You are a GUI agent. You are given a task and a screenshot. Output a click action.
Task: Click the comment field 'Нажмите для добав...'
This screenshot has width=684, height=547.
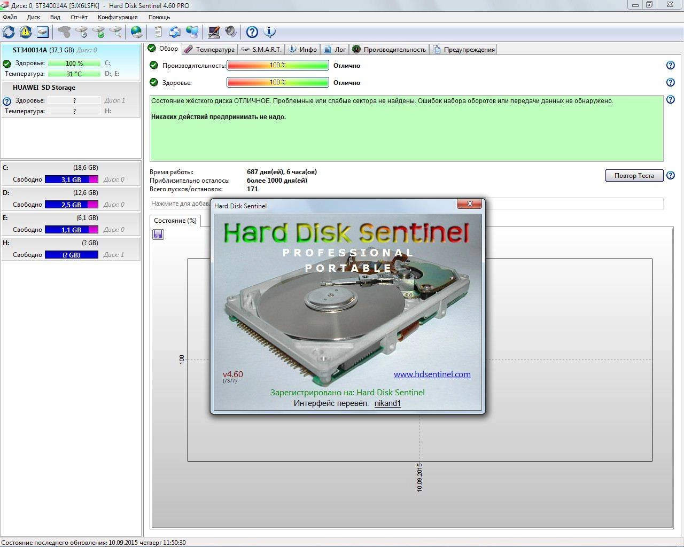[x=406, y=204]
